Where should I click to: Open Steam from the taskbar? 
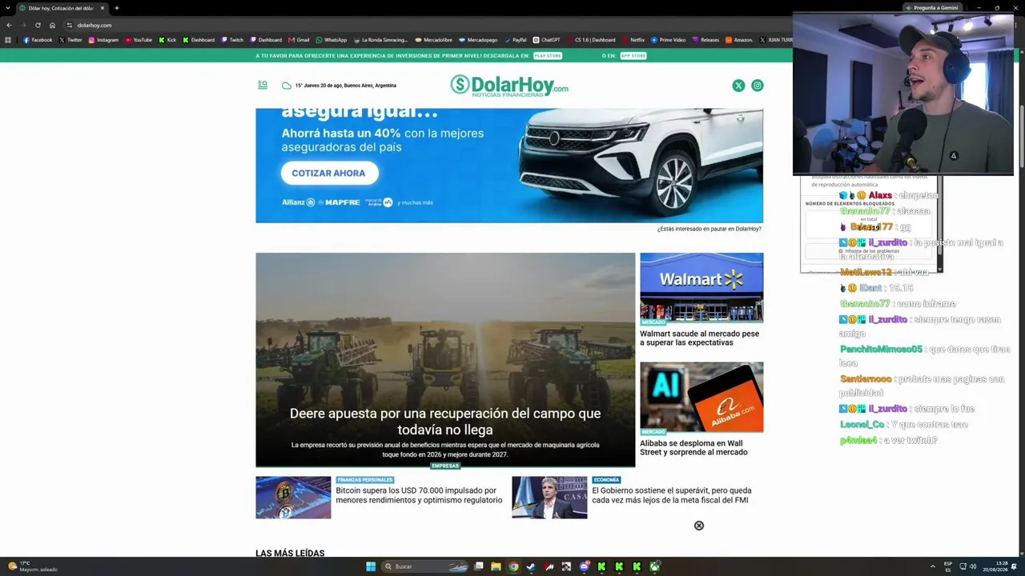[531, 566]
